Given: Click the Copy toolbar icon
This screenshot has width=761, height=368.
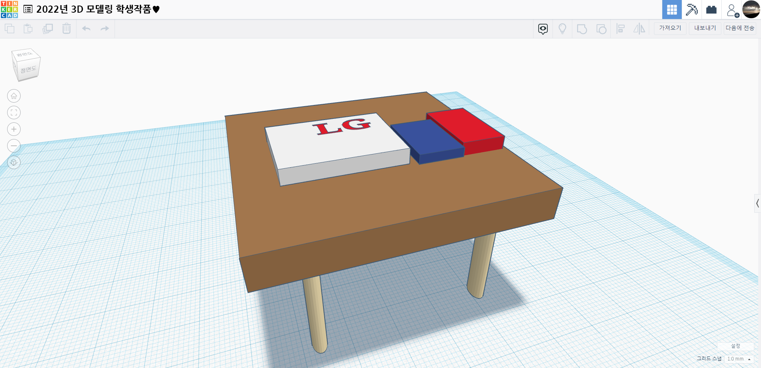Looking at the screenshot, I should click(10, 29).
